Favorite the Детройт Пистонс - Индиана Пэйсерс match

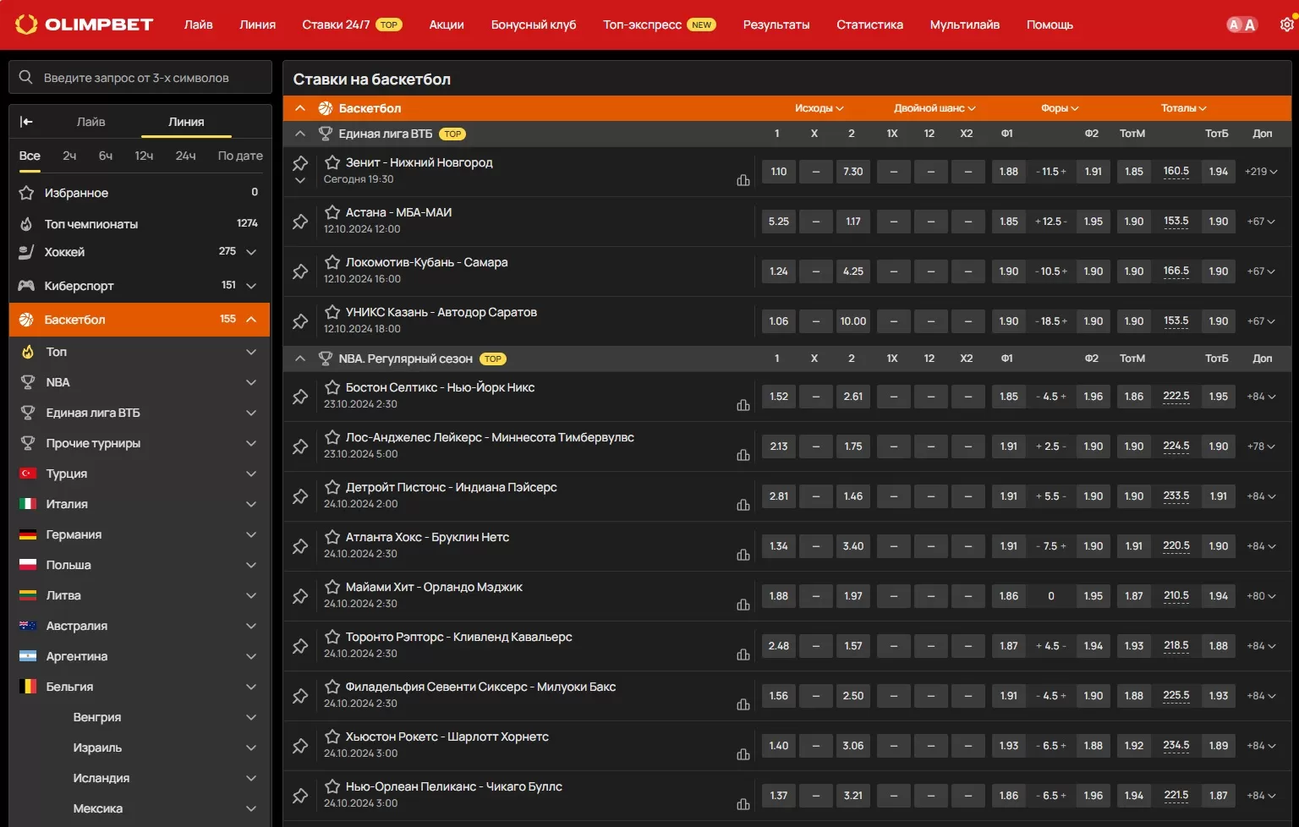pyautogui.click(x=332, y=487)
